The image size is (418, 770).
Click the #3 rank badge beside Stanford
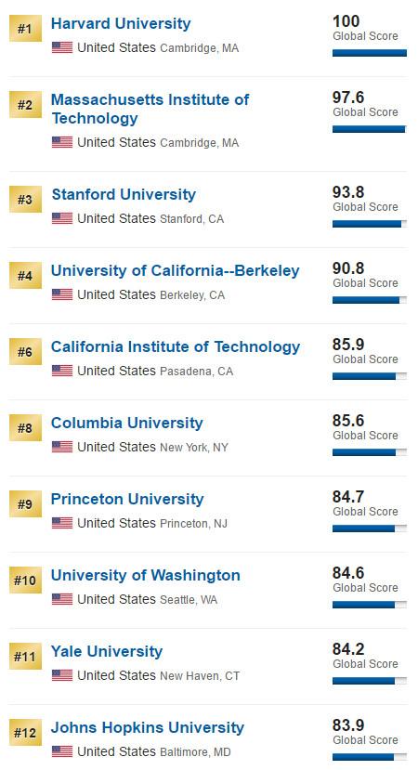(25, 200)
